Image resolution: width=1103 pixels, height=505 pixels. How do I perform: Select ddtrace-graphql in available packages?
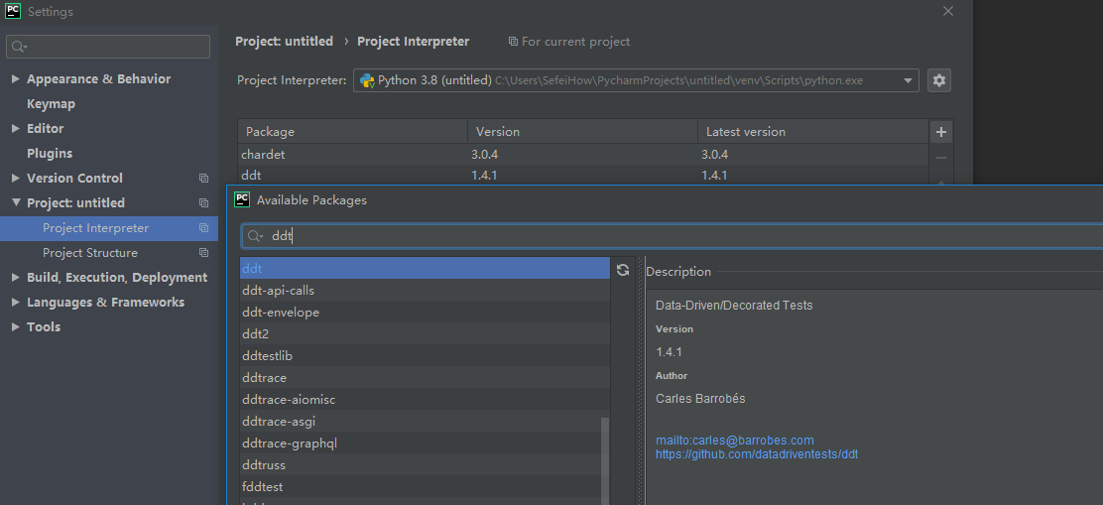coord(290,443)
